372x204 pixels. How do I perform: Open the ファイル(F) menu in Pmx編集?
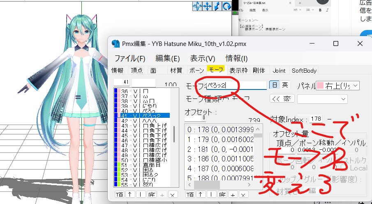tap(130, 58)
